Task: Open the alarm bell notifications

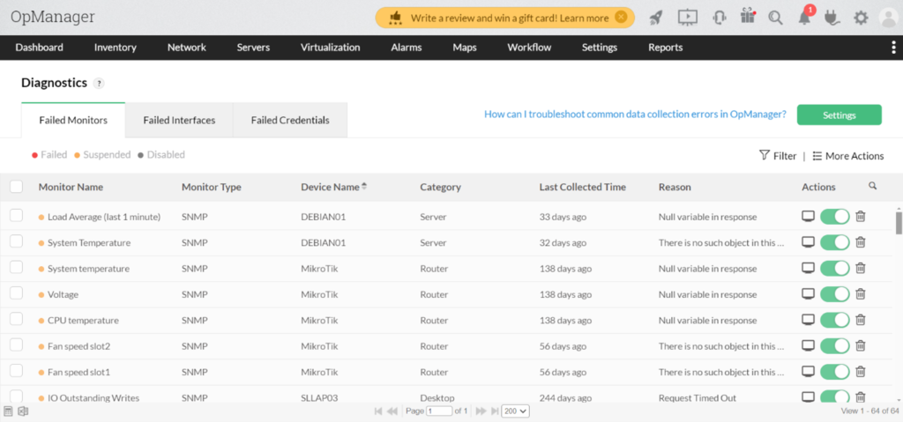Action: point(803,18)
